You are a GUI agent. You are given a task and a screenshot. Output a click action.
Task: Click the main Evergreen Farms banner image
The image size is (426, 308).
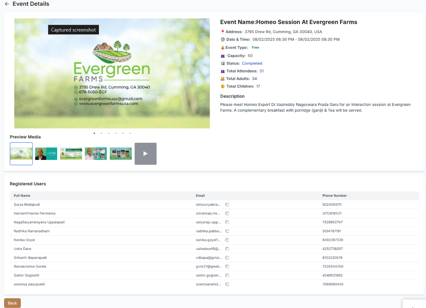pyautogui.click(x=112, y=74)
